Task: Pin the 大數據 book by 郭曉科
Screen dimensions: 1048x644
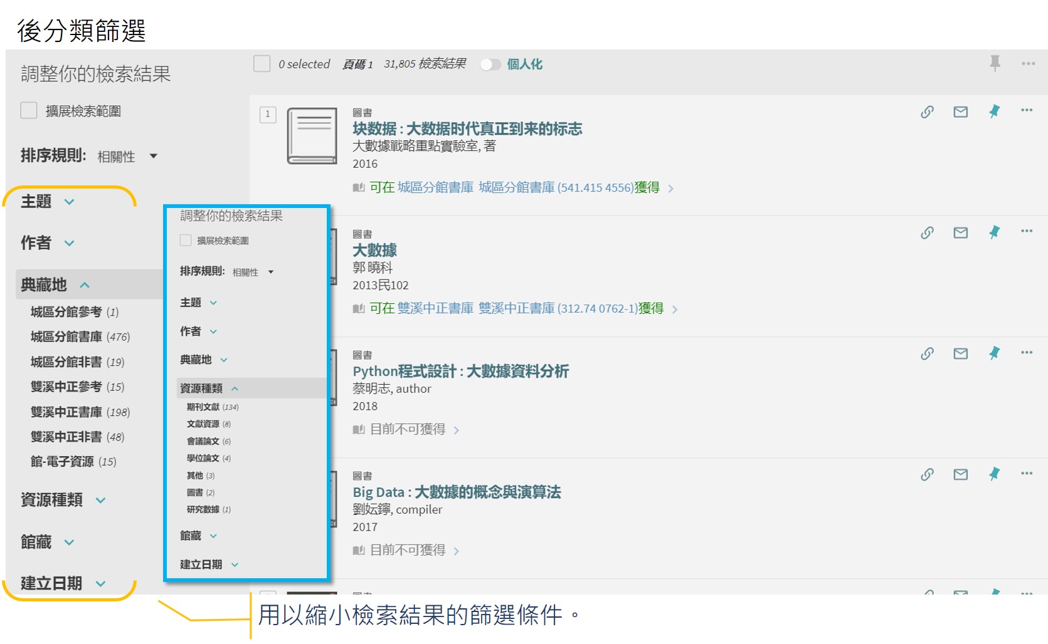Action: [x=994, y=233]
